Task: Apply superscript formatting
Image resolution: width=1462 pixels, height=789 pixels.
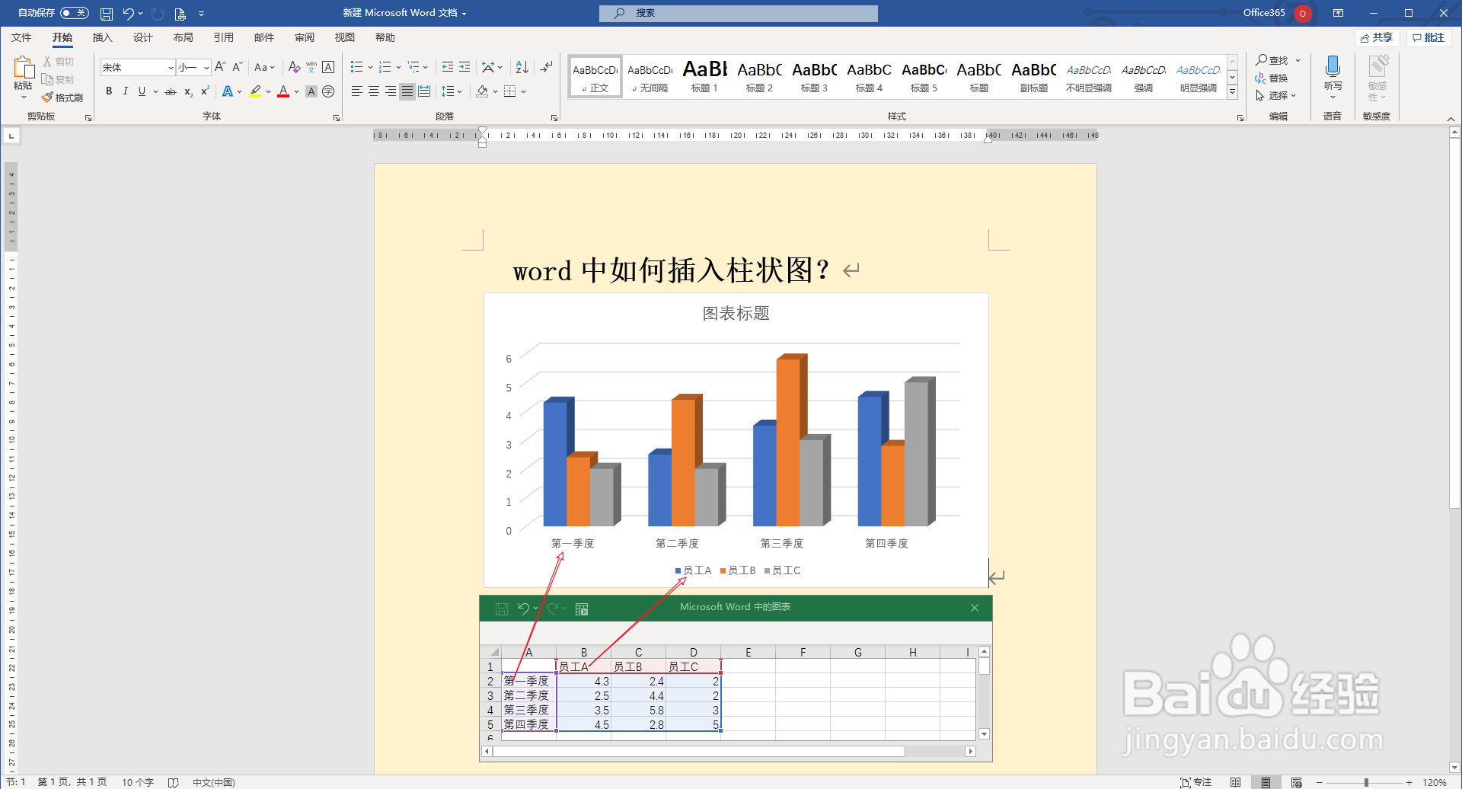Action: 205,91
